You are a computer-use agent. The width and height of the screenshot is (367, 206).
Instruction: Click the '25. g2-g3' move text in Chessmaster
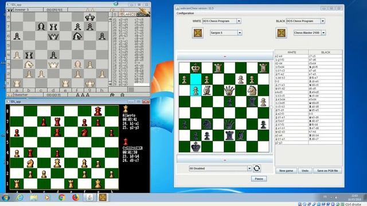[130, 127]
